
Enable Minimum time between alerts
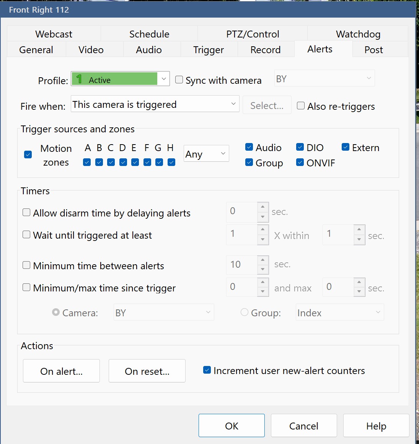[x=26, y=265]
